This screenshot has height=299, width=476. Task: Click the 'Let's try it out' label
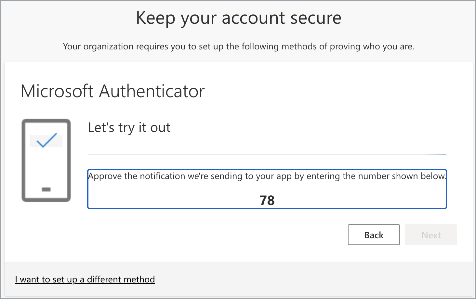(129, 127)
